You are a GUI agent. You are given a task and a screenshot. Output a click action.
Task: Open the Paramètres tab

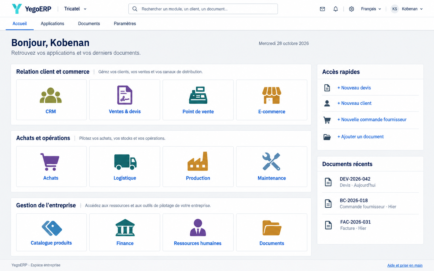coord(125,23)
